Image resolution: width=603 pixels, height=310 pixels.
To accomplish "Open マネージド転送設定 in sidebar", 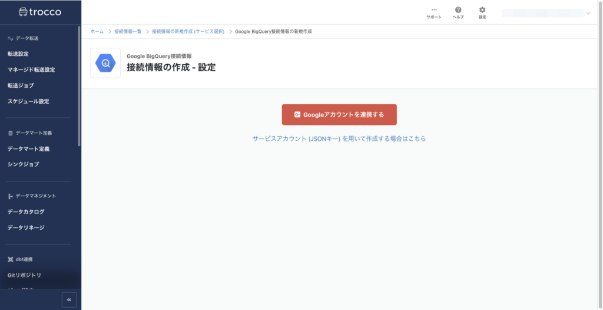I will [31, 70].
